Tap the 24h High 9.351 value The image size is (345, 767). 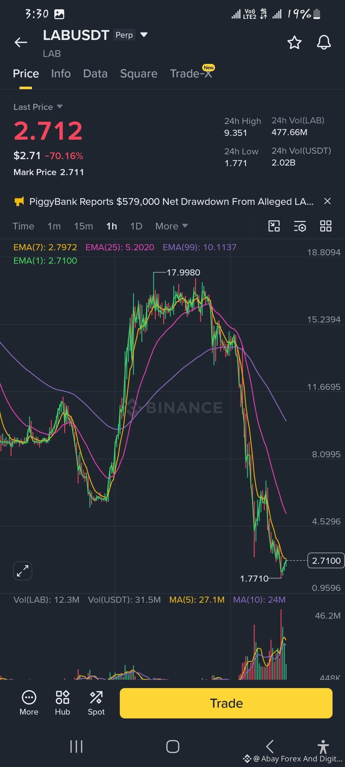pos(235,133)
